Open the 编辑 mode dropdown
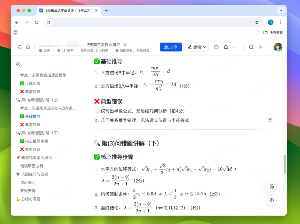The image size is (300, 224). pos(197,47)
